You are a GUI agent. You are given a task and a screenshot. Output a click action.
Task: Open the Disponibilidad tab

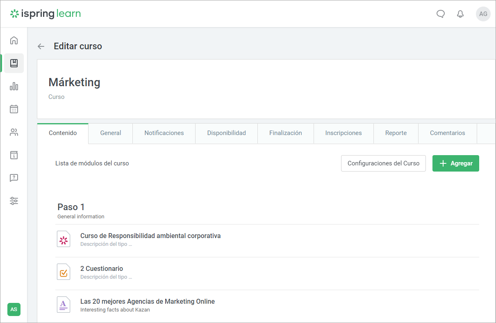click(x=226, y=133)
